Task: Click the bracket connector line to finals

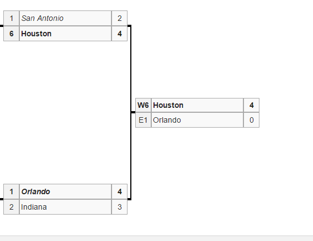Action: pos(131,112)
